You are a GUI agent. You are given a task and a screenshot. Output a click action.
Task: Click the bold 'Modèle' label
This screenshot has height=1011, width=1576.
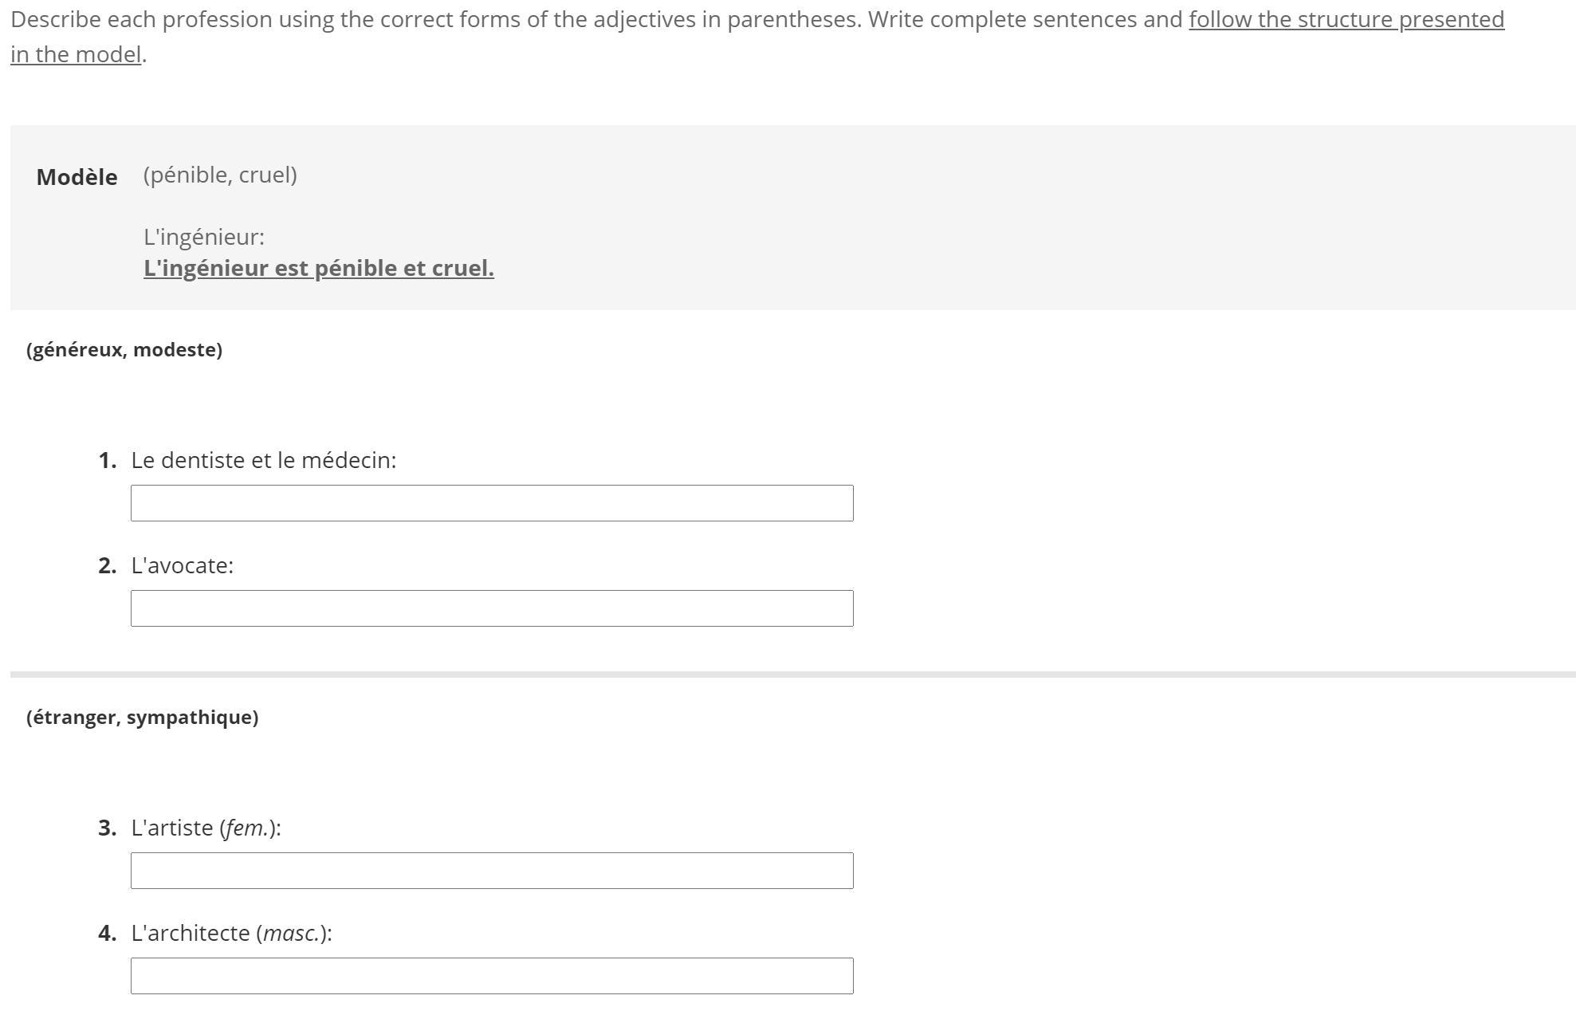[x=77, y=177]
